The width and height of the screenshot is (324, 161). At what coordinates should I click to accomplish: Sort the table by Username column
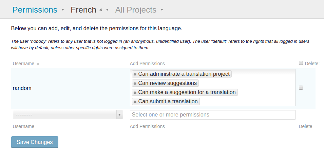point(38,64)
